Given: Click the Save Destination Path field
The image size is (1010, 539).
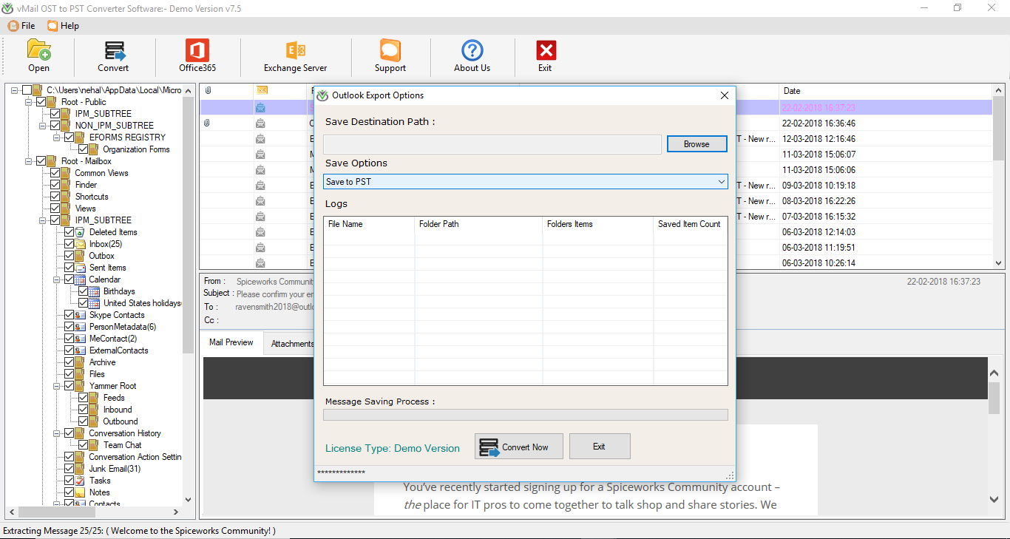Looking at the screenshot, I should coord(492,144).
